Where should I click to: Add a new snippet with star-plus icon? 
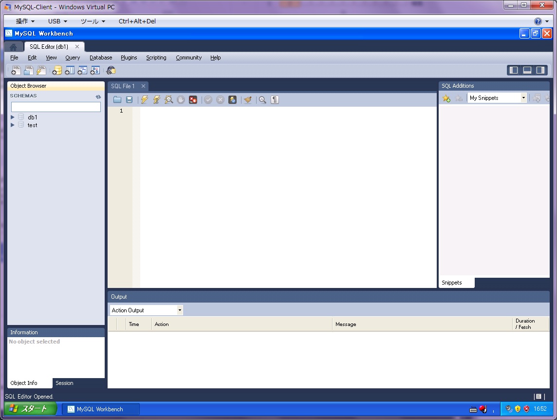pyautogui.click(x=446, y=98)
